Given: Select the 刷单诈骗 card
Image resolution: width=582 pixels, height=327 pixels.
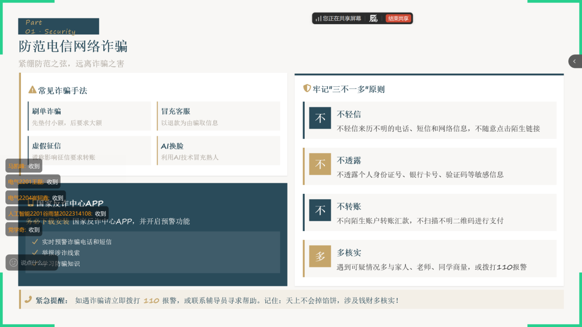Looking at the screenshot, I should coord(90,116).
